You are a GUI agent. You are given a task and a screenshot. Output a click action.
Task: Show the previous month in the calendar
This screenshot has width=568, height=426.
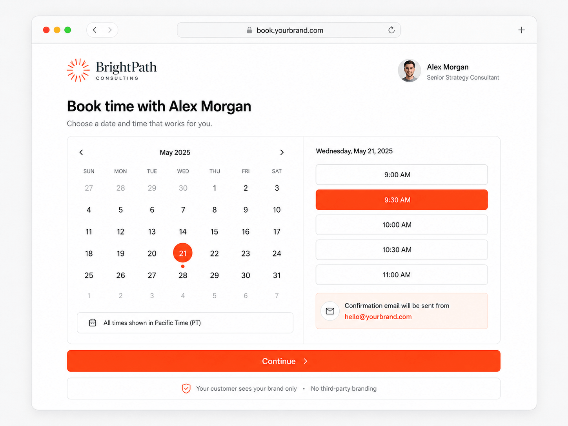point(81,152)
